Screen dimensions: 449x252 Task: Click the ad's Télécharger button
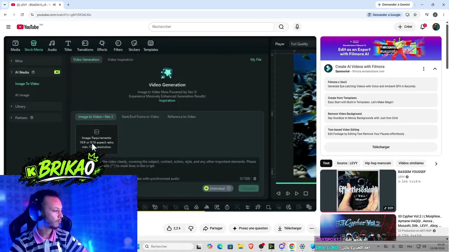click(381, 147)
